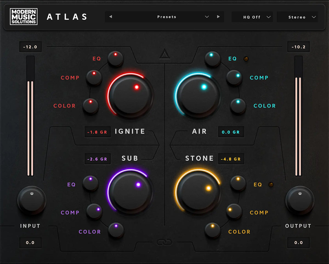
Task: Click the ATLAS title text
Action: point(67,17)
